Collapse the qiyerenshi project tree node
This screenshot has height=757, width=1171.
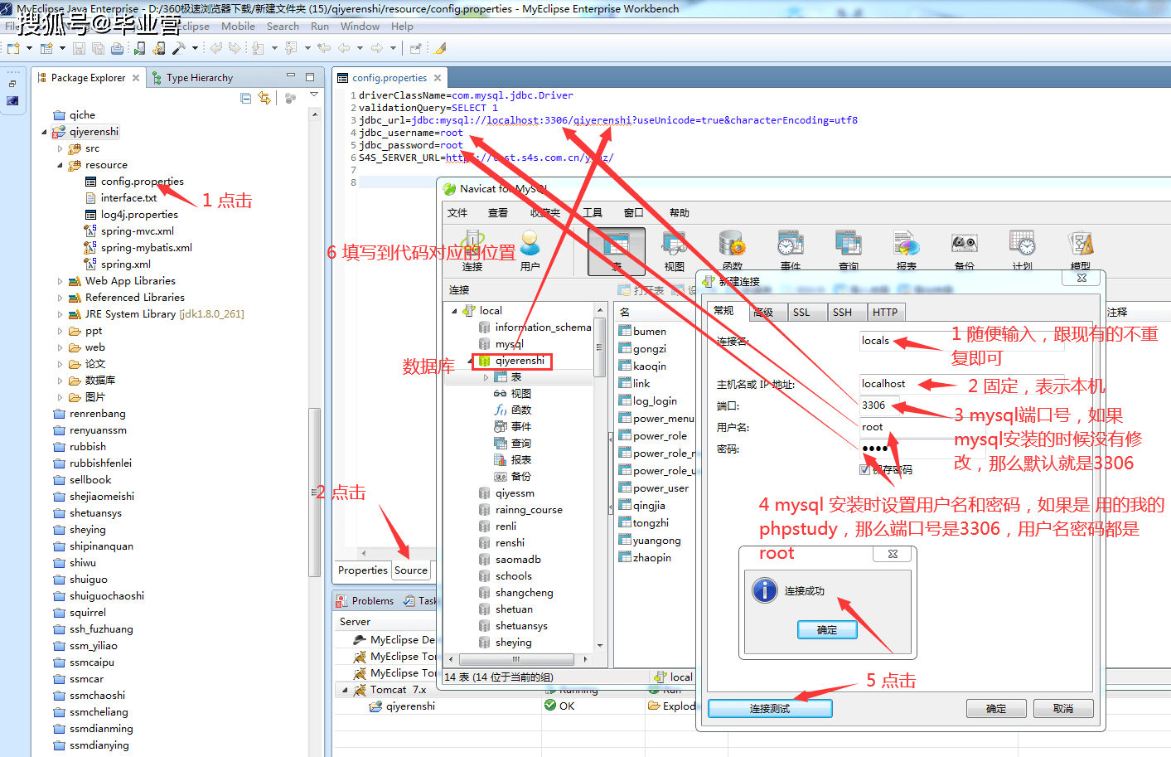pos(45,132)
